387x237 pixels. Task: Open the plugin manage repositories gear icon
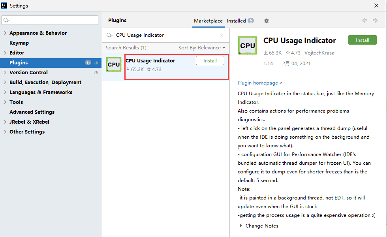click(266, 21)
